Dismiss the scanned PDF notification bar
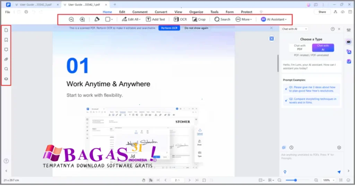This screenshot has width=355, height=186. coord(271,28)
